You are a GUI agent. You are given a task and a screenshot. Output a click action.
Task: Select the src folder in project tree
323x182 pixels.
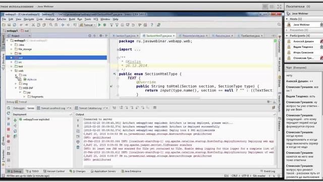pos(18,62)
